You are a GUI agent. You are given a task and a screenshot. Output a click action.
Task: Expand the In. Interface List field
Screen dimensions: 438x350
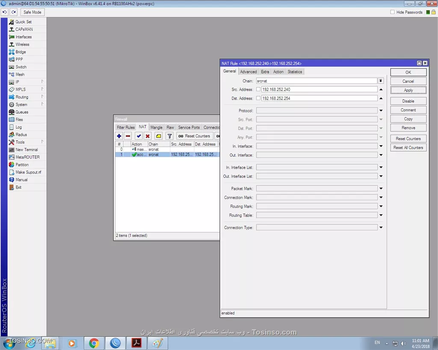[x=381, y=168]
